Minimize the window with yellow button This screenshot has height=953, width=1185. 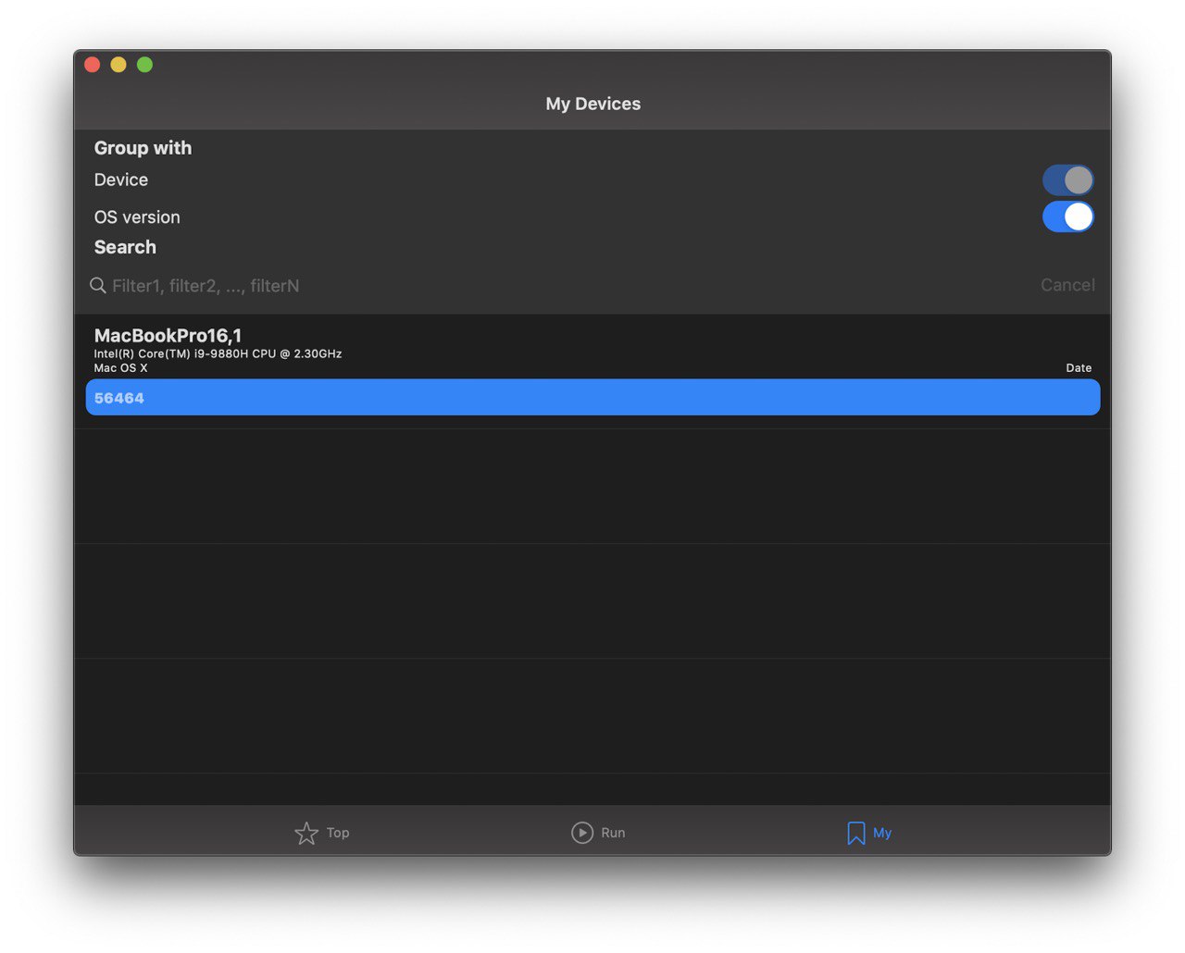point(118,64)
